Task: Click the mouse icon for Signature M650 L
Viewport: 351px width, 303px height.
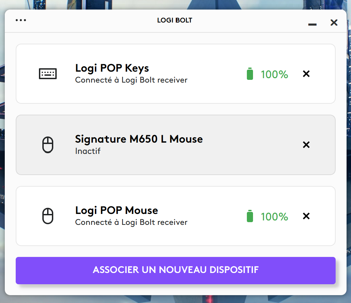Action: pos(48,145)
